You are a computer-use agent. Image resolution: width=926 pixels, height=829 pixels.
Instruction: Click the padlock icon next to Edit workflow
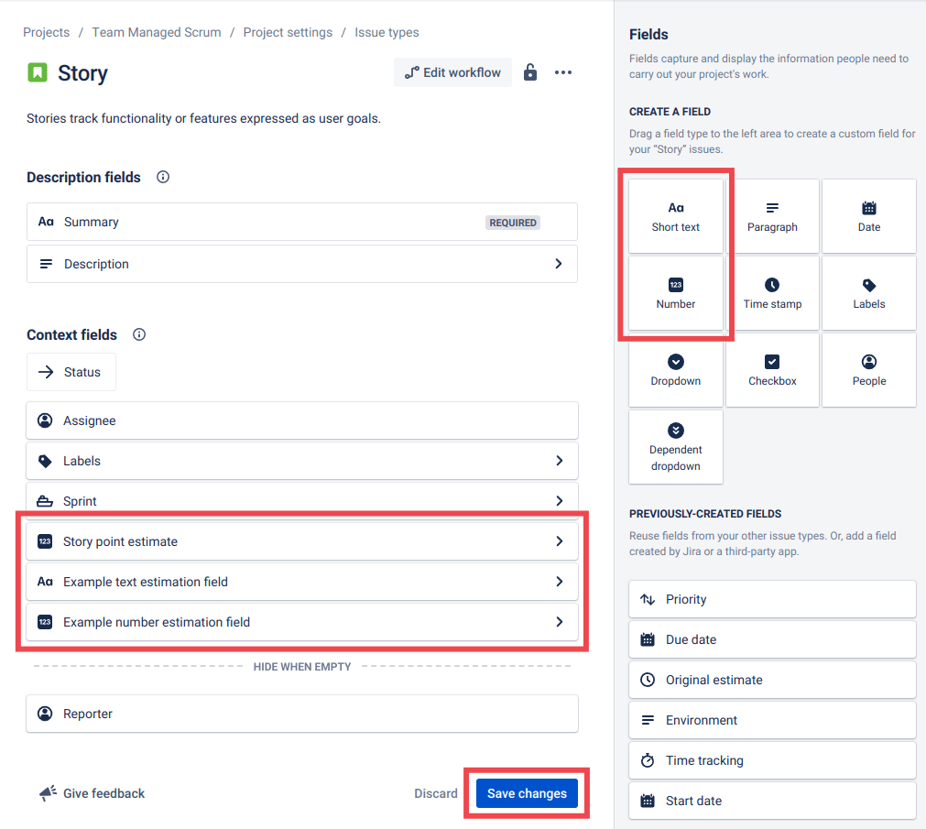point(529,71)
